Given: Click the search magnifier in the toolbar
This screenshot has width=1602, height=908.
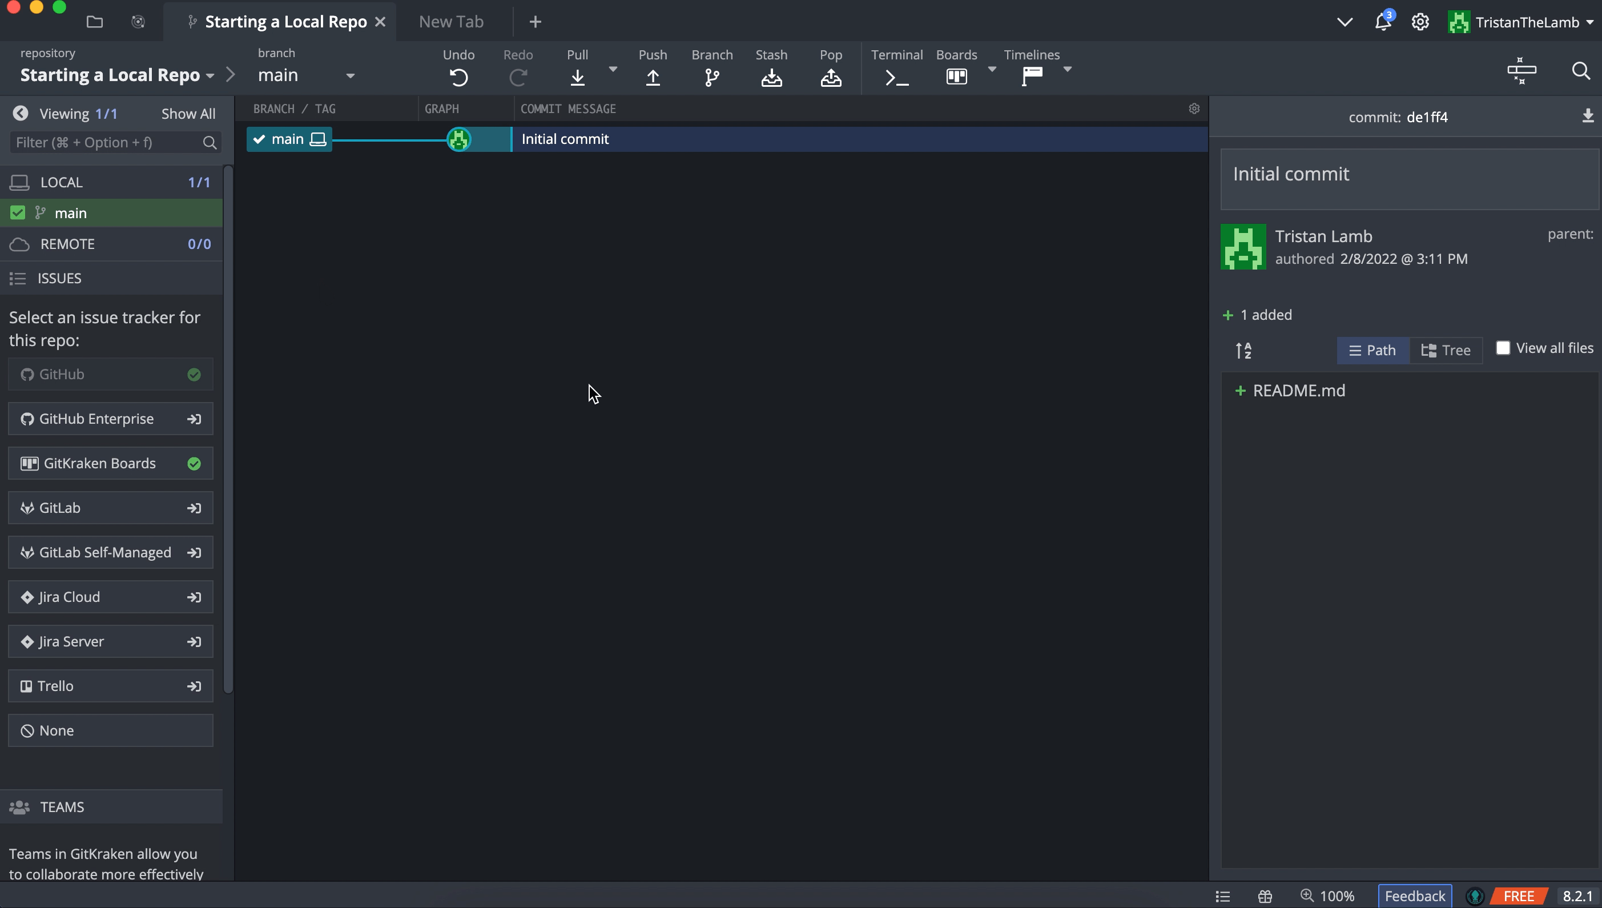Looking at the screenshot, I should pyautogui.click(x=1581, y=70).
